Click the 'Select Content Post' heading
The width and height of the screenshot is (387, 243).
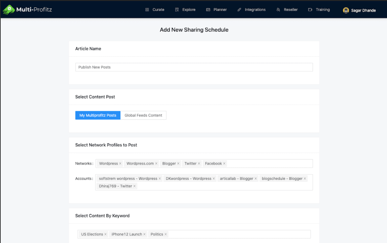[95, 97]
